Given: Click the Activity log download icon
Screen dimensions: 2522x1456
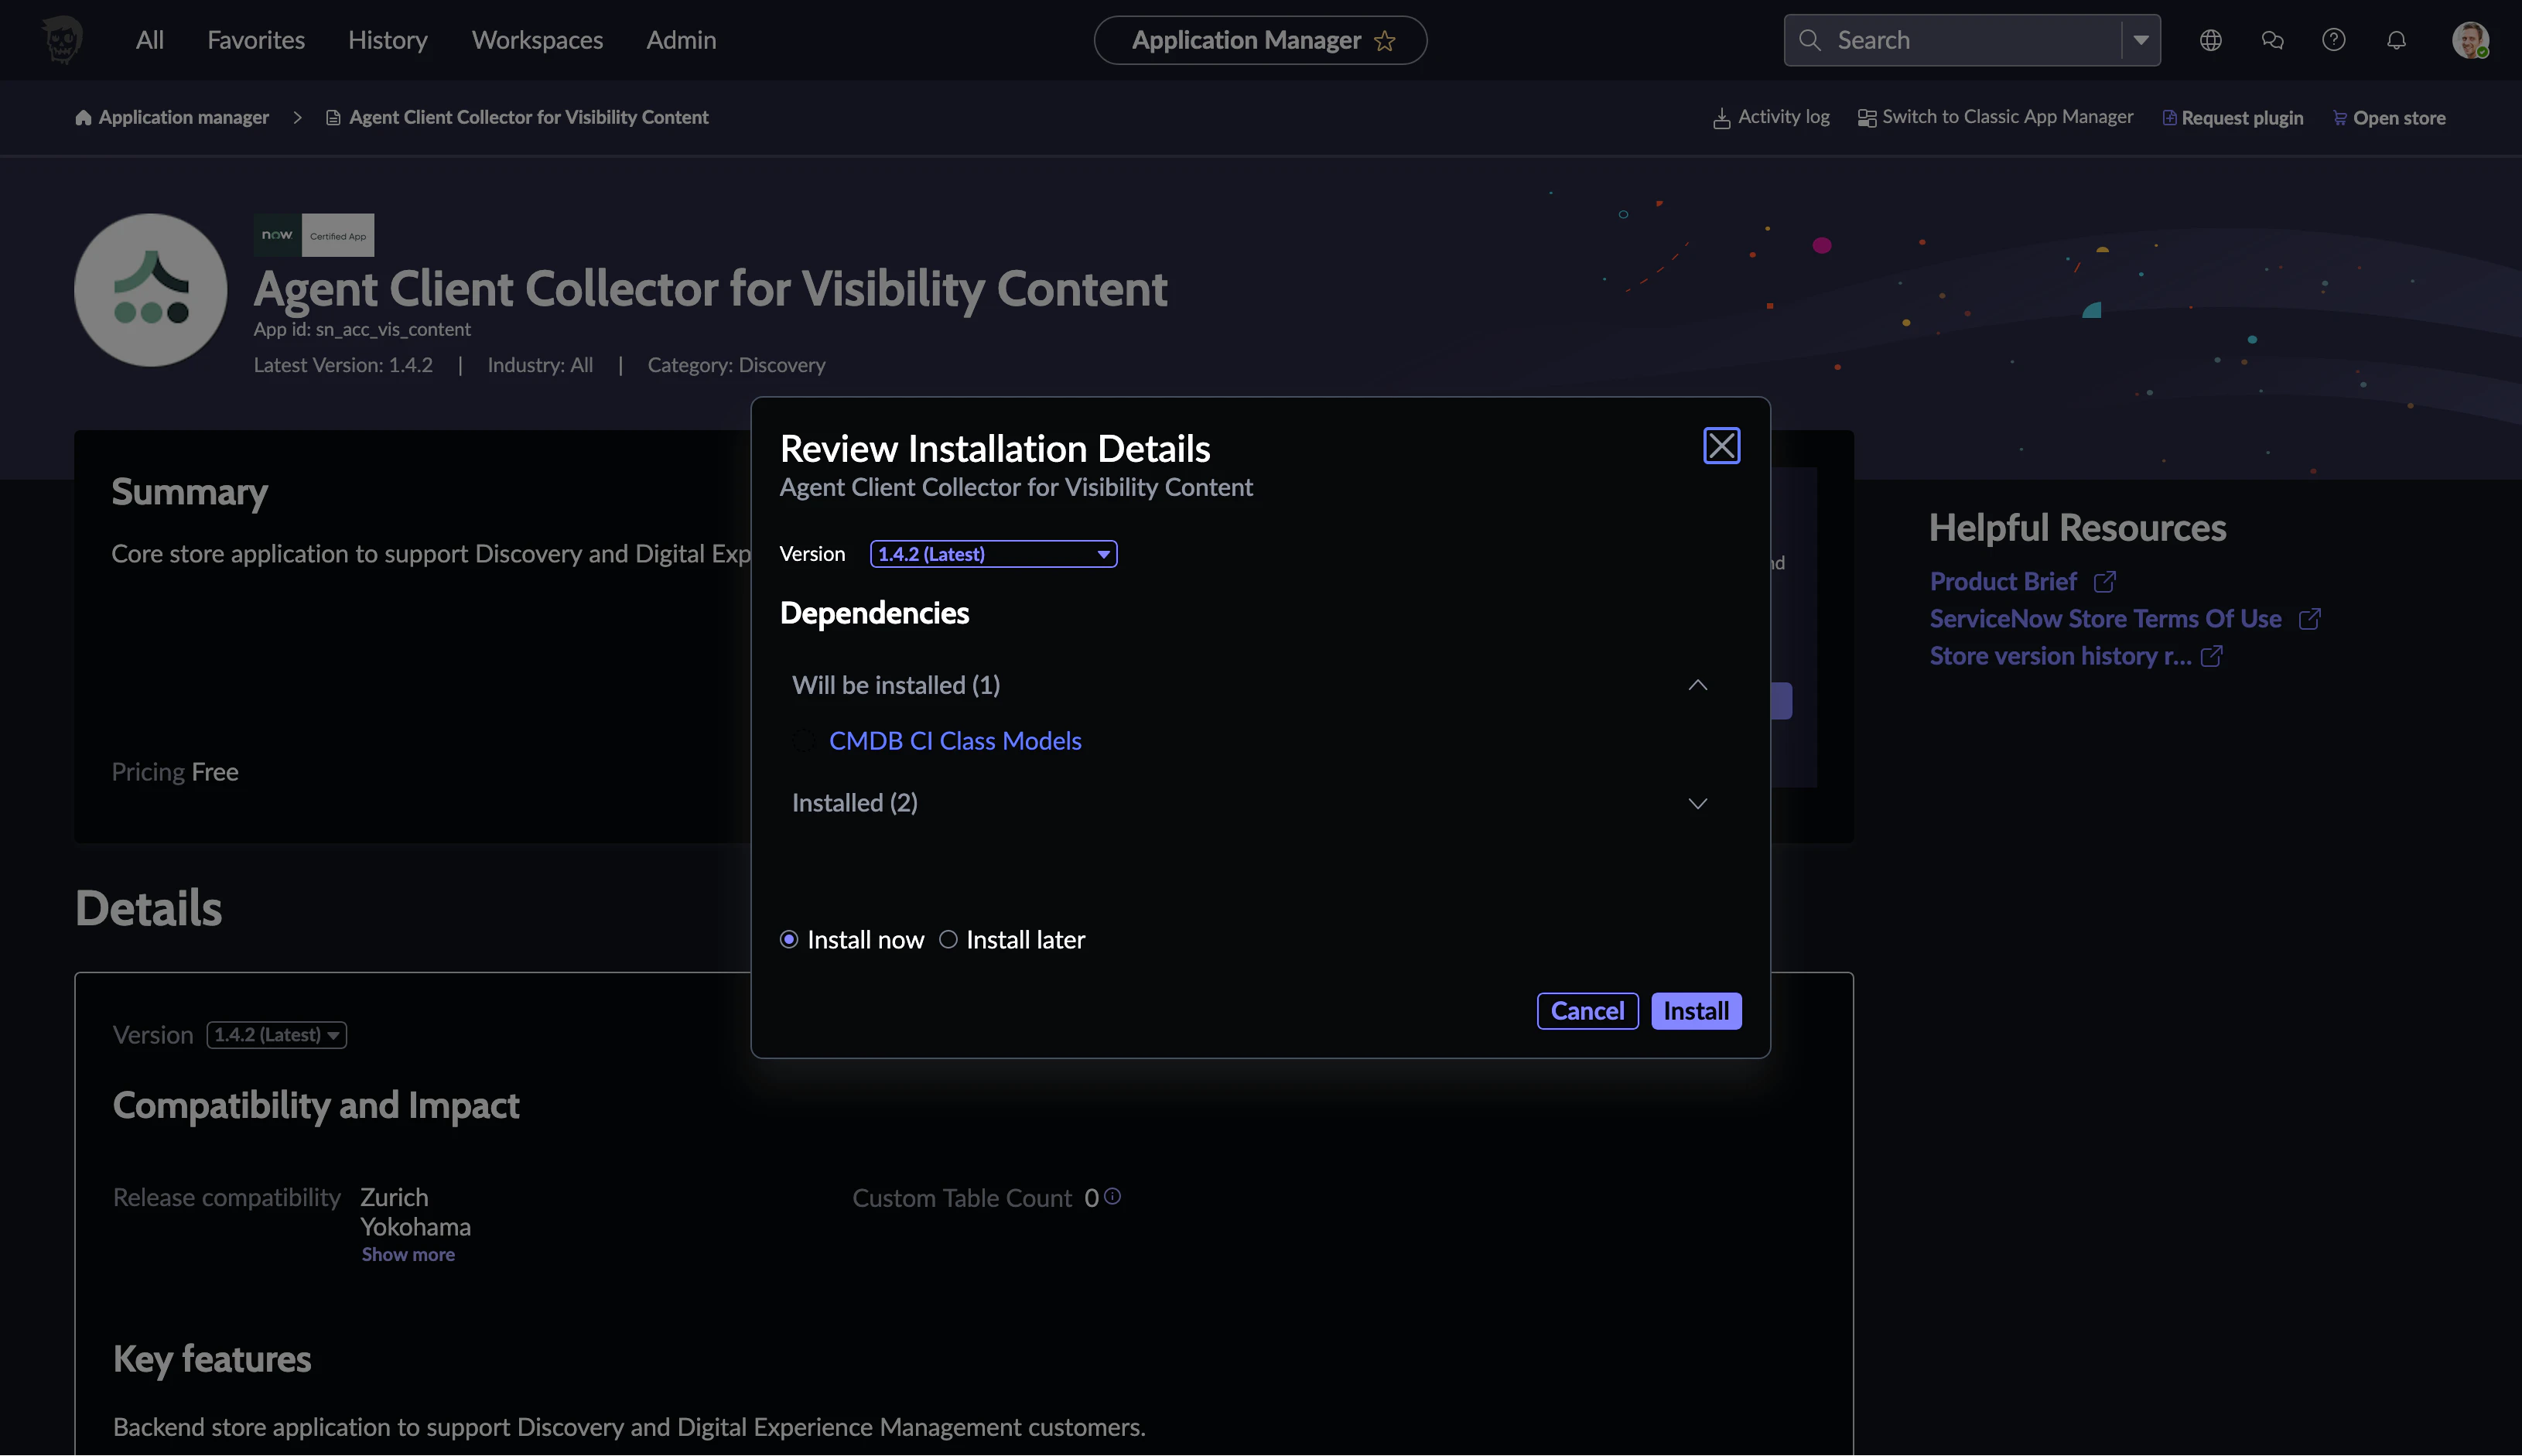Looking at the screenshot, I should tap(1721, 118).
